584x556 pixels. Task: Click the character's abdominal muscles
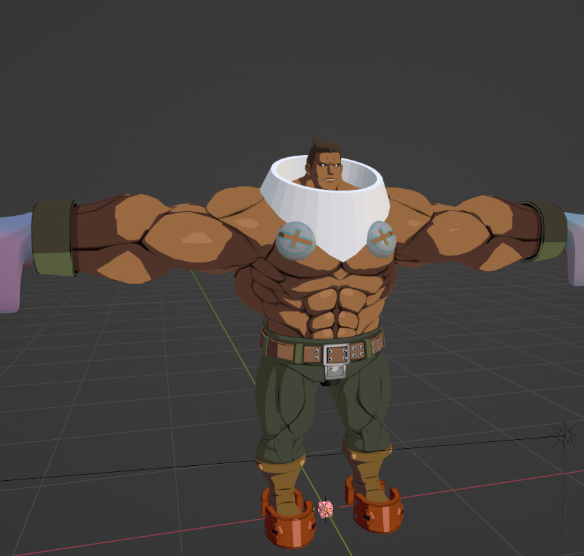(321, 301)
